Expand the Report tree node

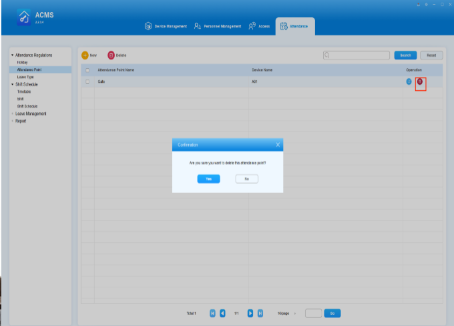pos(11,121)
